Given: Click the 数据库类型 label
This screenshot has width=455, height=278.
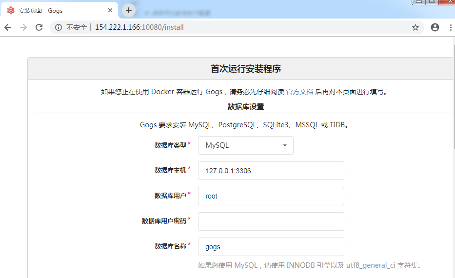Looking at the screenshot, I should point(170,145).
